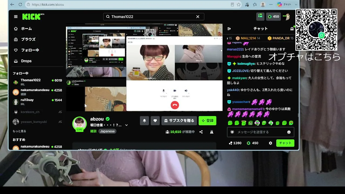Open chat settings gear icon
The image size is (345, 194).
click(x=271, y=143)
